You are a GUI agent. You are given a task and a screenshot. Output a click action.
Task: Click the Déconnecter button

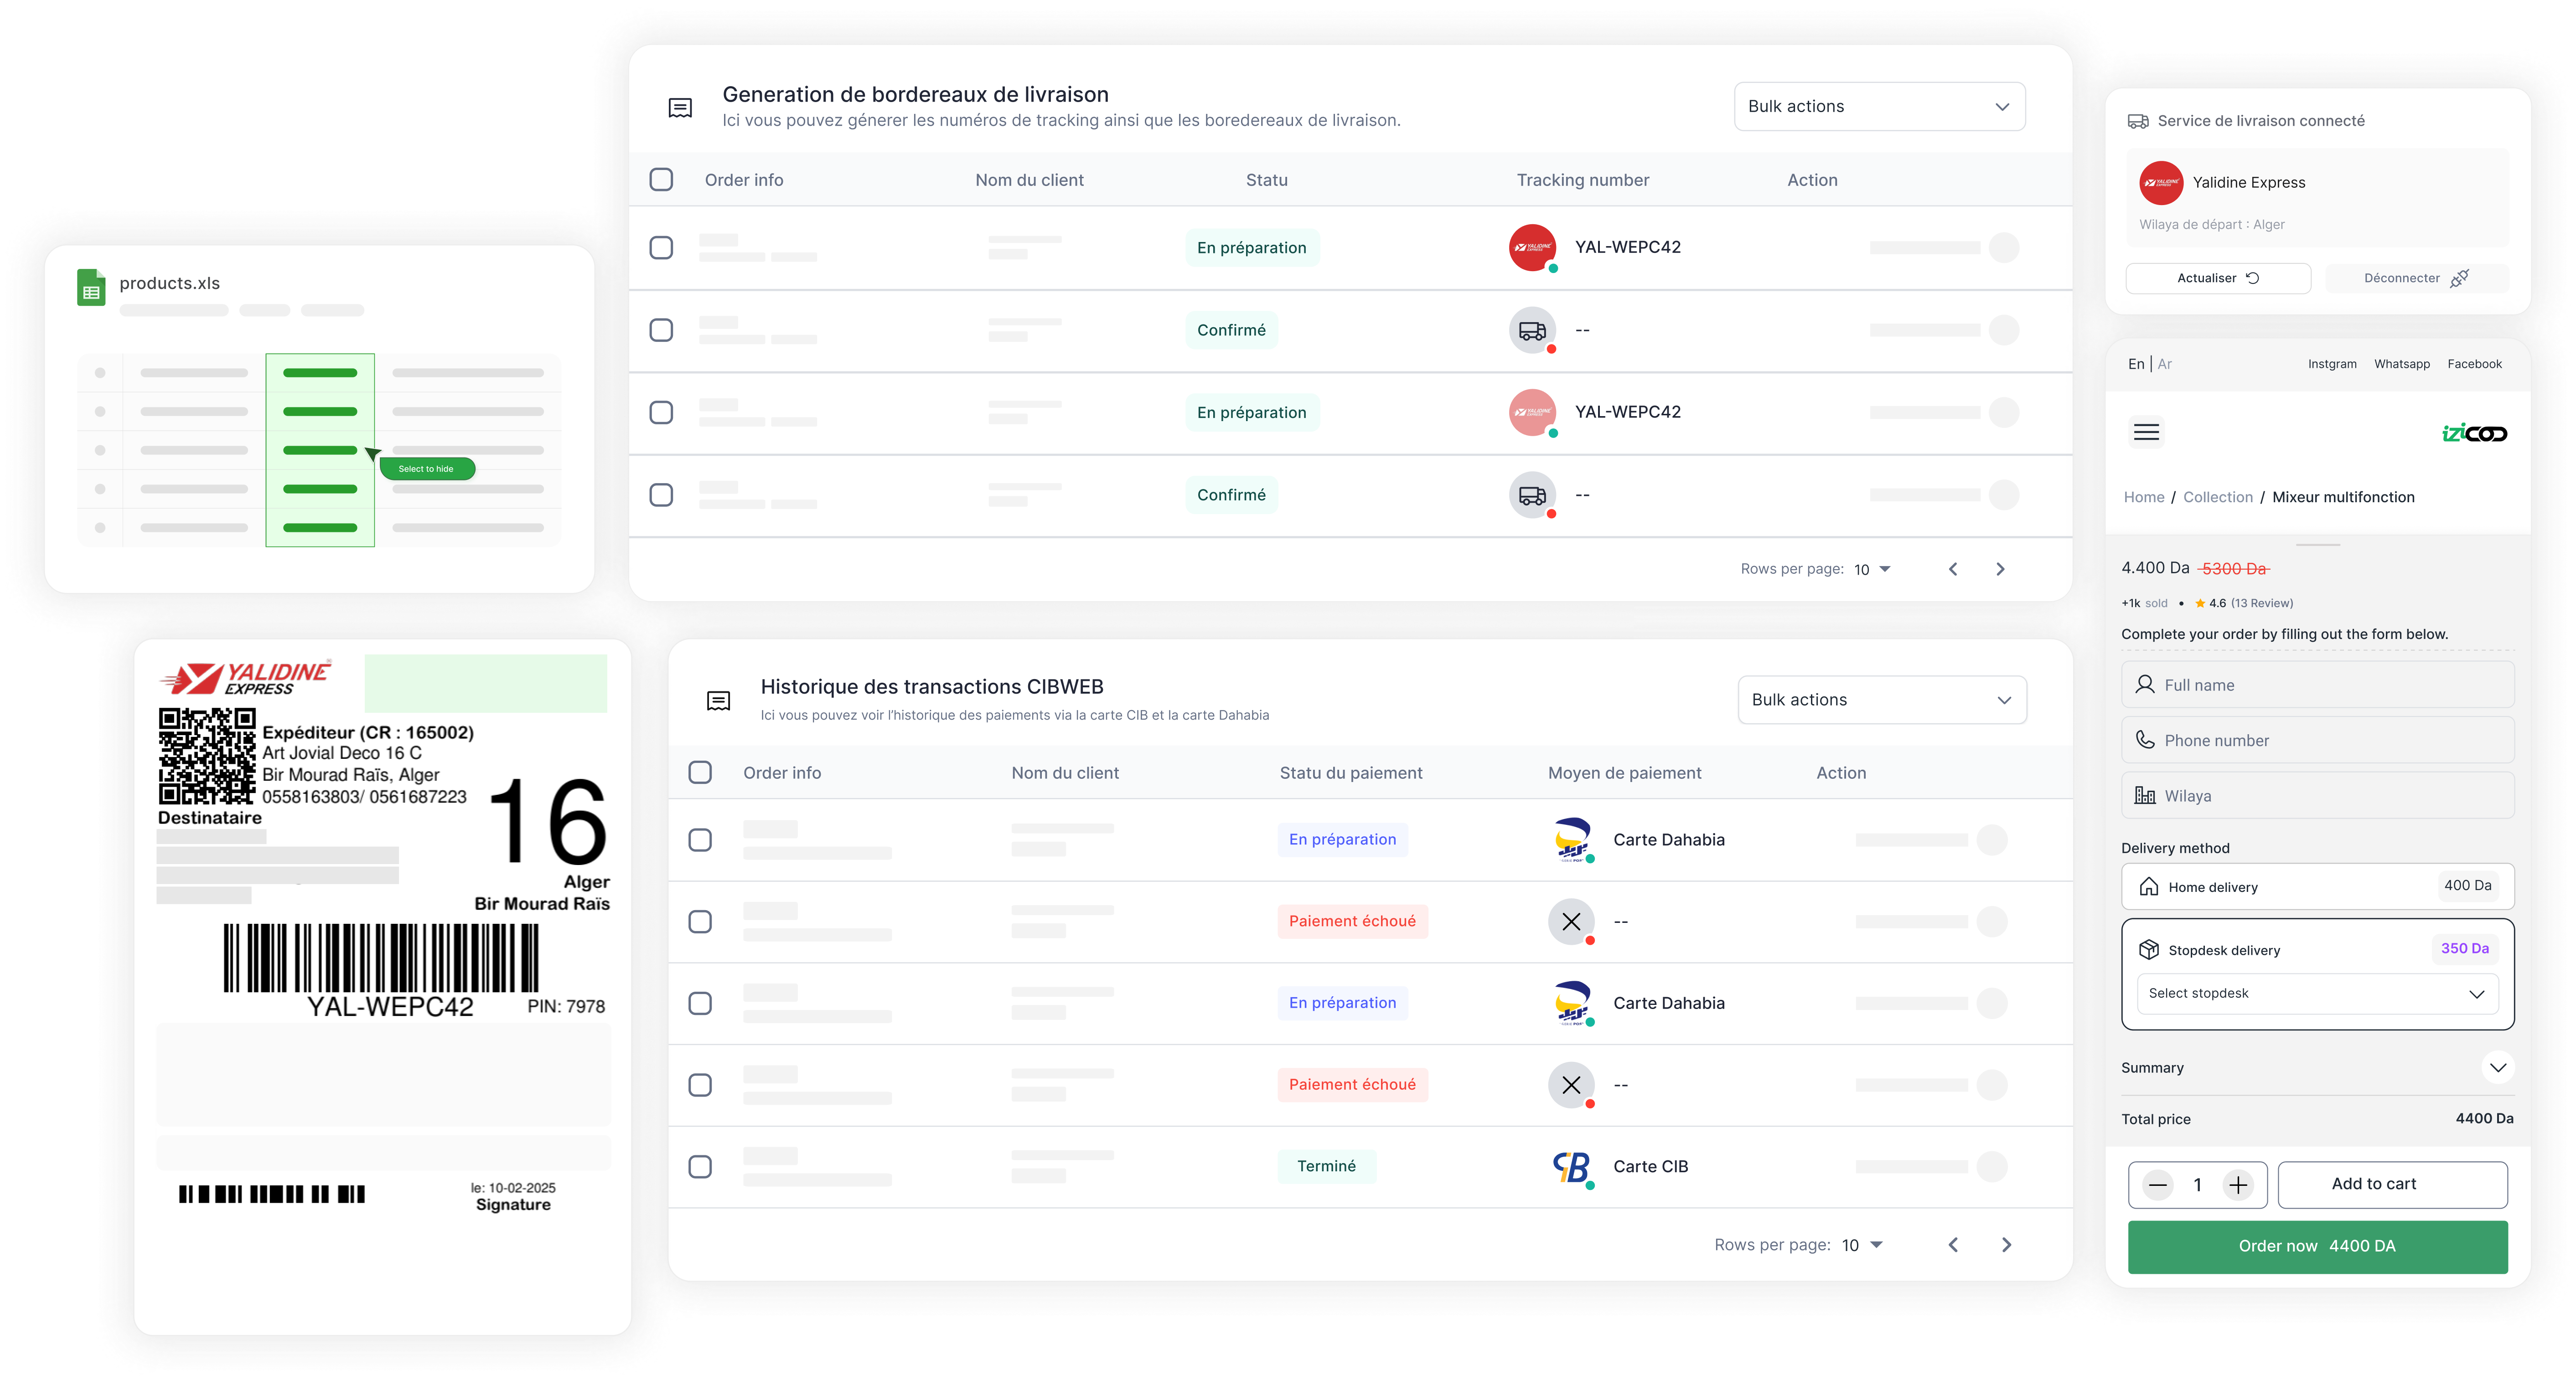[x=2416, y=279]
